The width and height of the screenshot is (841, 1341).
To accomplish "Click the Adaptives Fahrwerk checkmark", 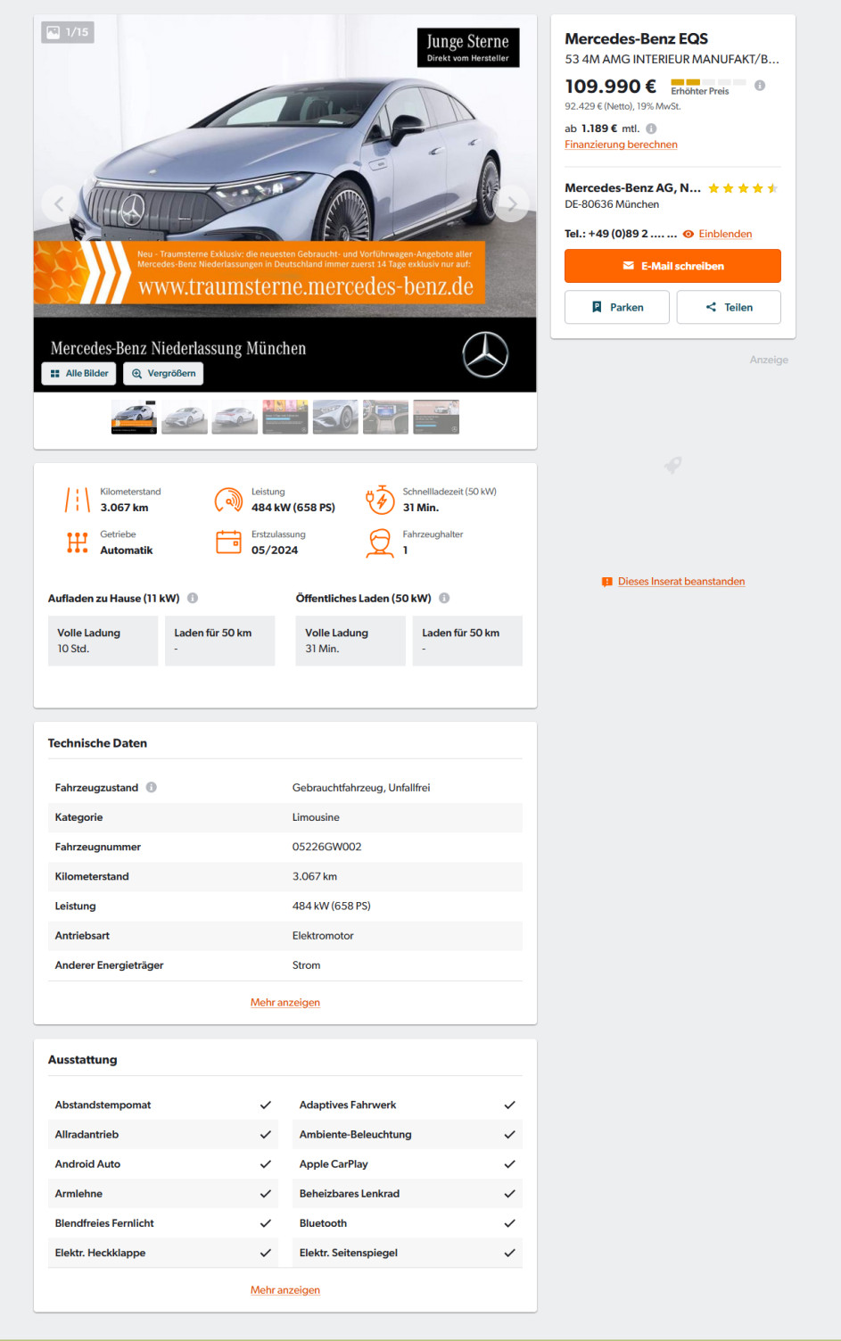I will [x=509, y=1105].
